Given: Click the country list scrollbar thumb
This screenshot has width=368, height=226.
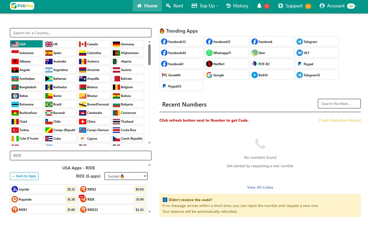Looking at the screenshot, I should click(x=149, y=55).
